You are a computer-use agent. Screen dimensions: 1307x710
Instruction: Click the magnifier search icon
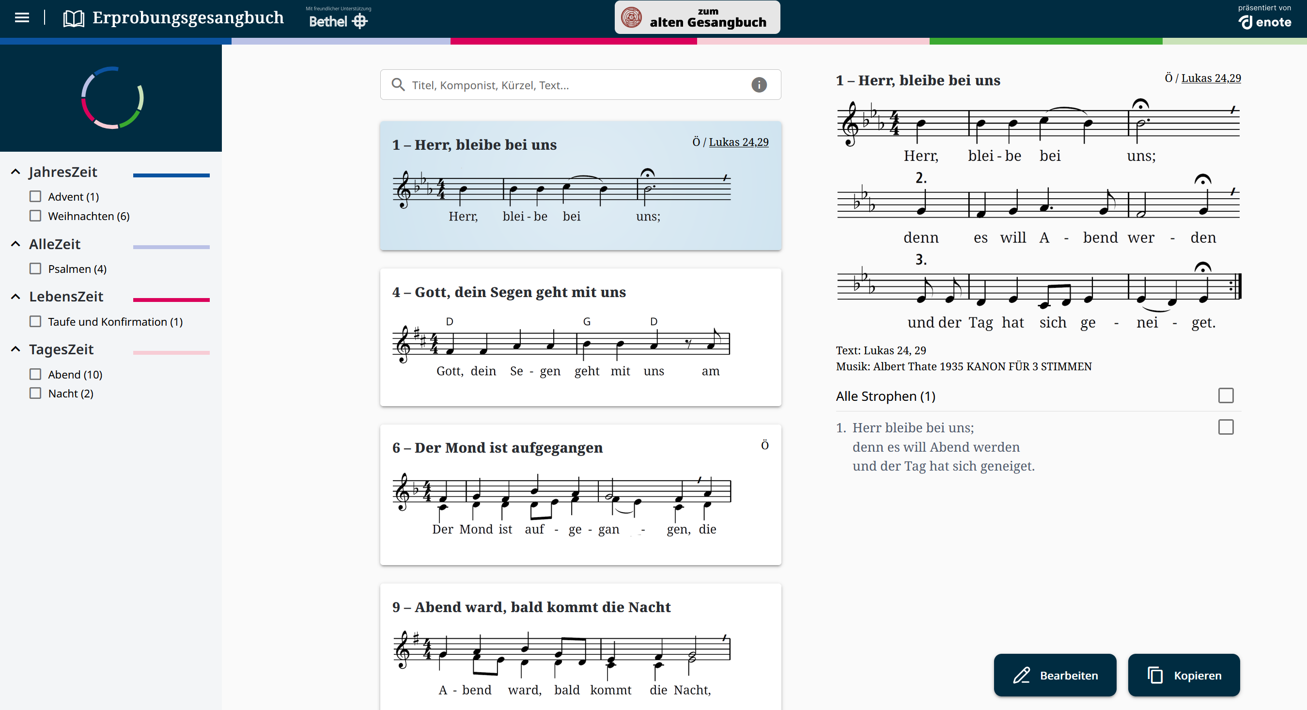click(x=398, y=85)
